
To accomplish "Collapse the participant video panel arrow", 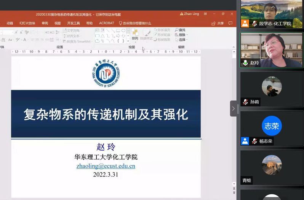I will (234, 108).
